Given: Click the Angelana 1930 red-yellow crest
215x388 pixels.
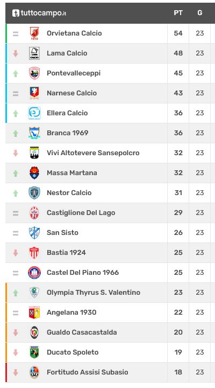Looking at the screenshot, I should [x=34, y=312].
